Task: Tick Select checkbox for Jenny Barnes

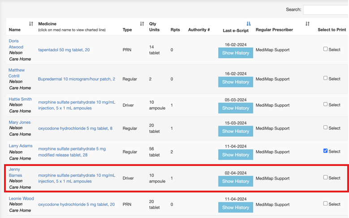Action: 326,178
